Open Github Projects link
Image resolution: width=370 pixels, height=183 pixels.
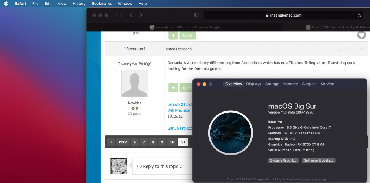tap(180, 128)
